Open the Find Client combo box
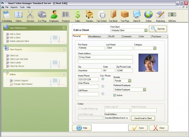This screenshot has height=137, width=189. click(146, 30)
